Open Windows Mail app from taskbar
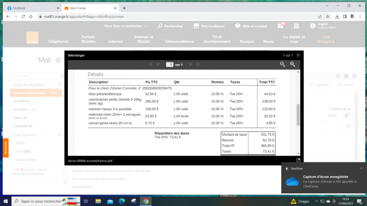Viewport: 367px width, 206px height. click(x=110, y=201)
